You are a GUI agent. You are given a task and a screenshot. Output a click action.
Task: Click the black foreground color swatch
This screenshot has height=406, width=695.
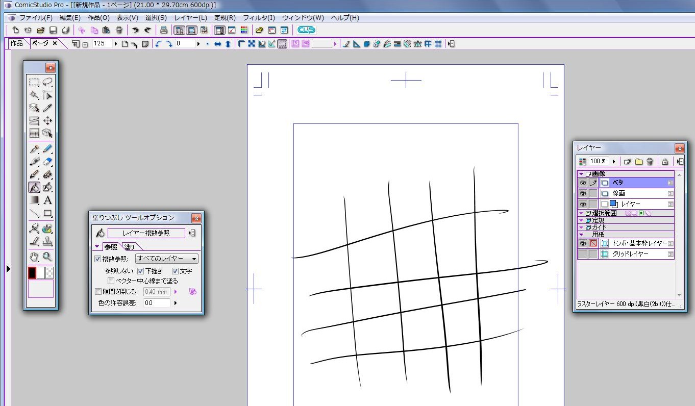tap(32, 272)
